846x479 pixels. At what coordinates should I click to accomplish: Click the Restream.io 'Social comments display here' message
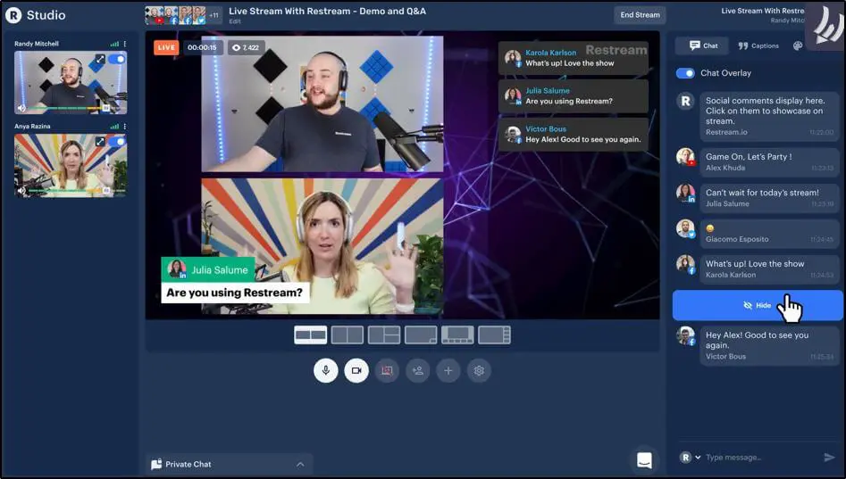point(769,116)
